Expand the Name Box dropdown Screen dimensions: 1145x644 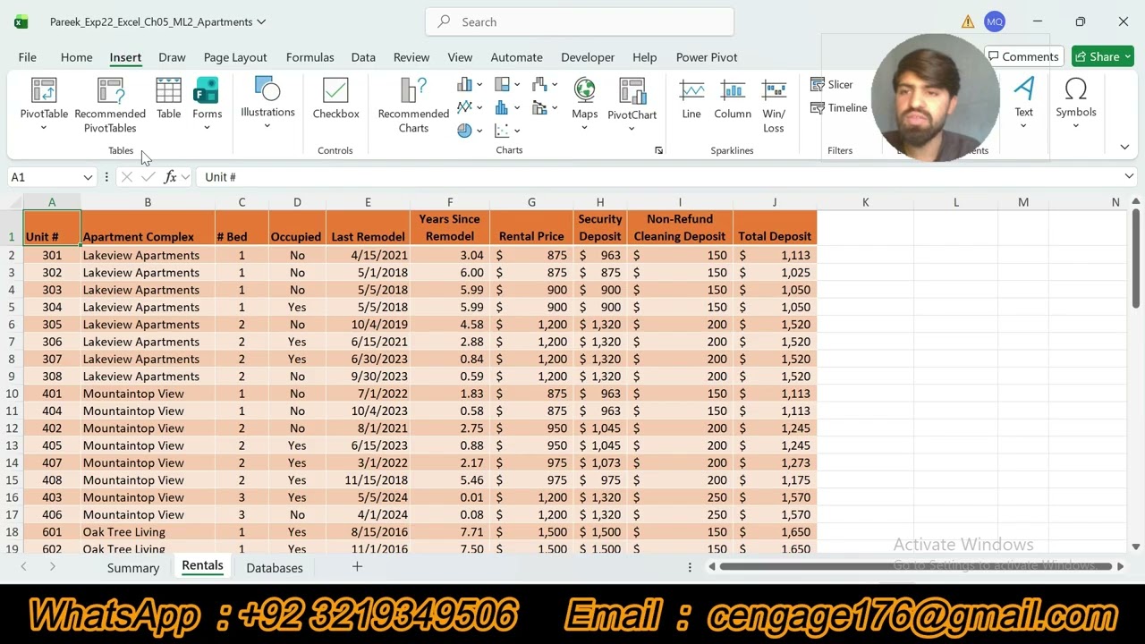pos(88,177)
